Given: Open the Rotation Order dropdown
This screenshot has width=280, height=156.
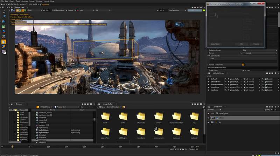Looking at the screenshot, I should coord(259,50).
